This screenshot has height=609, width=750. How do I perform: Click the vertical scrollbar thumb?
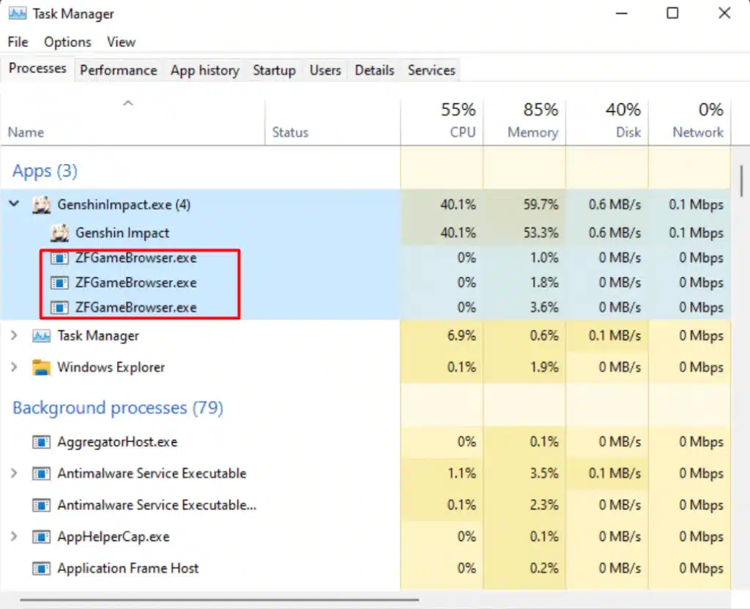pyautogui.click(x=741, y=182)
